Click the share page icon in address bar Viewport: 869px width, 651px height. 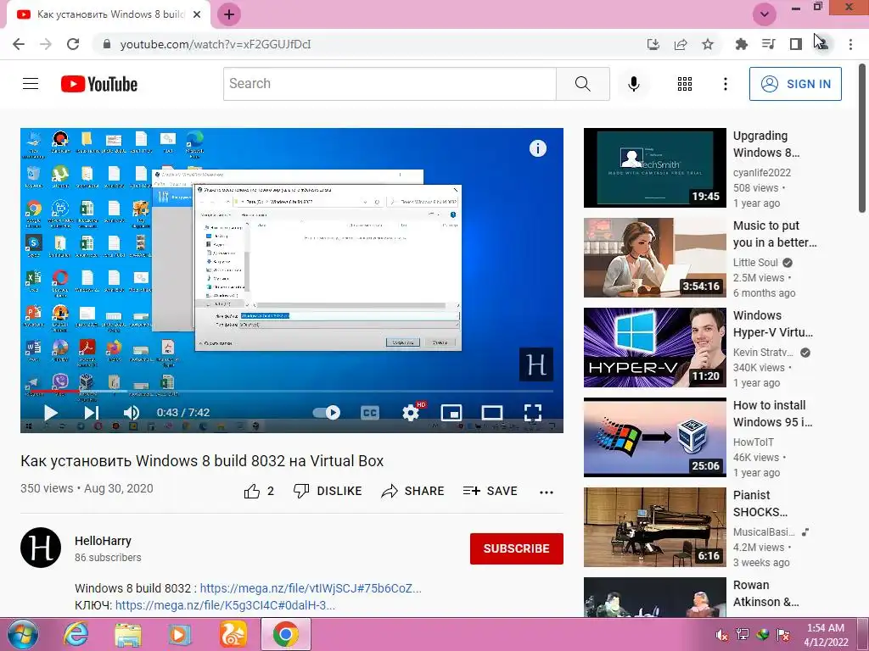tap(681, 44)
